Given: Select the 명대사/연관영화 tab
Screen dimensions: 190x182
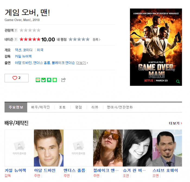Looking at the screenshot, I should point(120,107).
